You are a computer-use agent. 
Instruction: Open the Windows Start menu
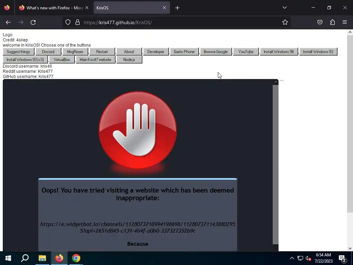pos(8,258)
